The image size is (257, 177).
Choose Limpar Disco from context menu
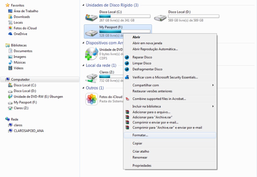[x=170, y=63]
